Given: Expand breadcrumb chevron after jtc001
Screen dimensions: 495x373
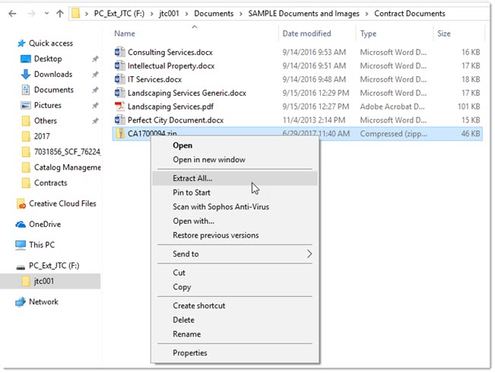Looking at the screenshot, I should 186,14.
